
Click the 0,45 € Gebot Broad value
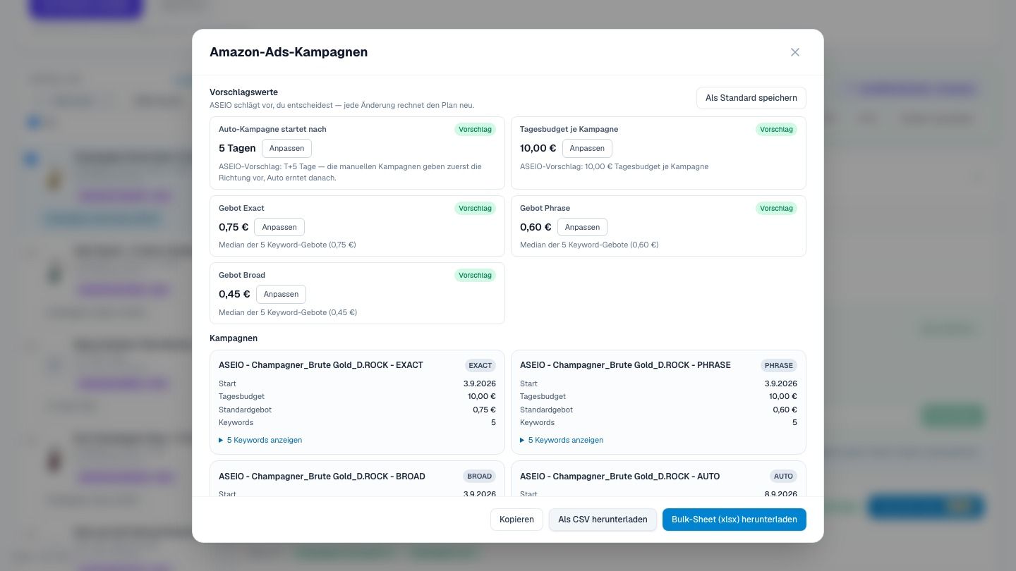coord(234,294)
